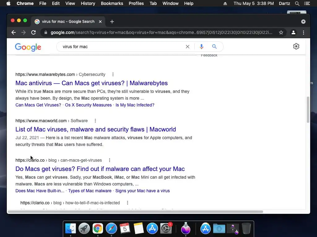Open the Malwarebytes 'Mac antivirus' result
This screenshot has height=237, width=317.
[92, 83]
